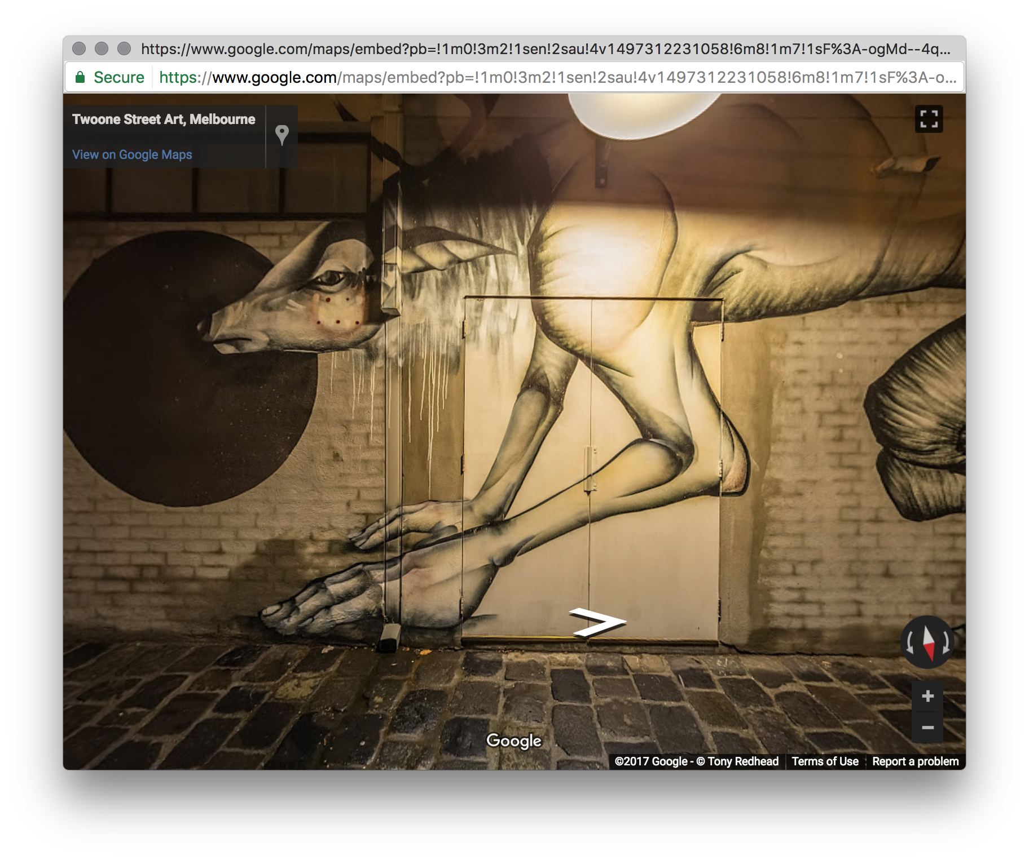Zoom in with the plus button

(x=927, y=697)
